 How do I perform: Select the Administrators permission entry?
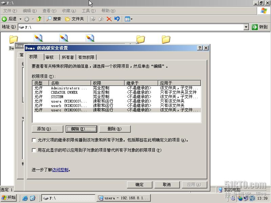pyautogui.click(x=117, y=88)
